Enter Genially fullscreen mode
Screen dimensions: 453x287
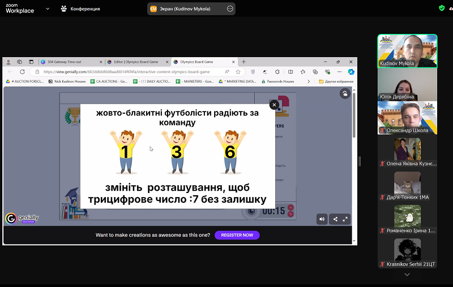(x=345, y=219)
